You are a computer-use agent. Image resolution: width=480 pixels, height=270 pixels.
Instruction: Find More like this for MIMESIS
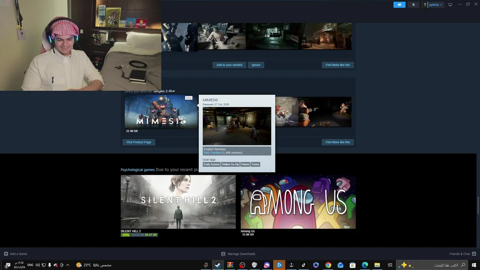pyautogui.click(x=337, y=142)
